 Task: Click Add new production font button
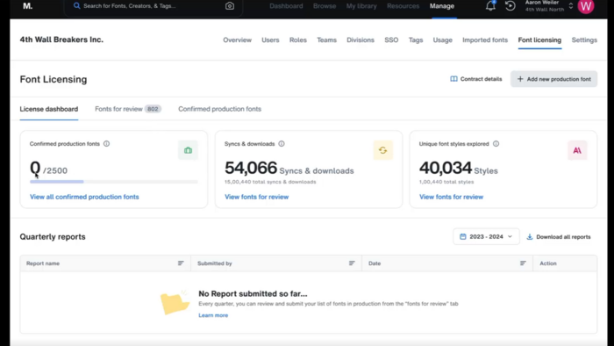tap(553, 79)
